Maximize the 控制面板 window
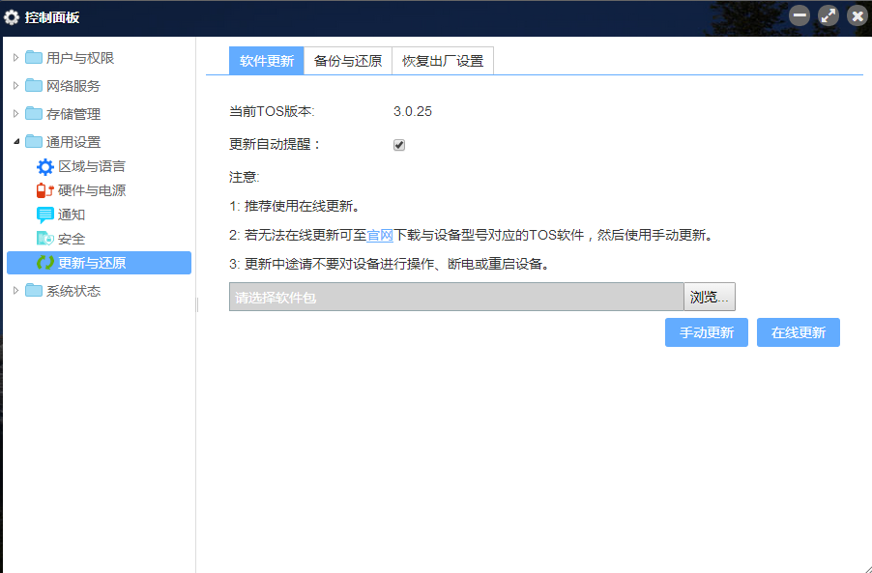Image resolution: width=872 pixels, height=573 pixels. point(828,15)
